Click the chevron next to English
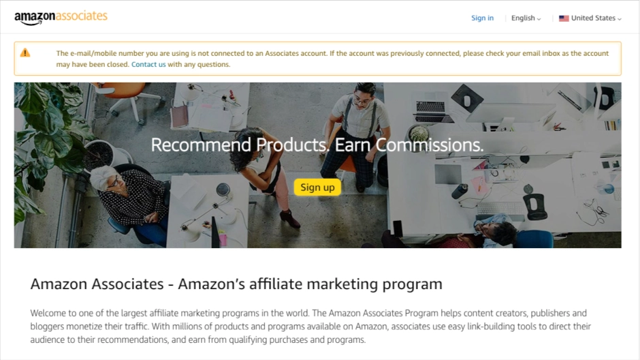640x360 pixels. pyautogui.click(x=539, y=19)
